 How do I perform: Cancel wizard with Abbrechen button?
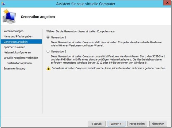click(158, 124)
